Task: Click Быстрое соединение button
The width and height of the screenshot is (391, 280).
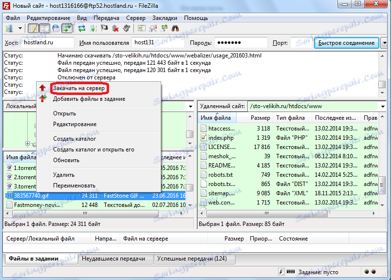Action: click(x=346, y=43)
